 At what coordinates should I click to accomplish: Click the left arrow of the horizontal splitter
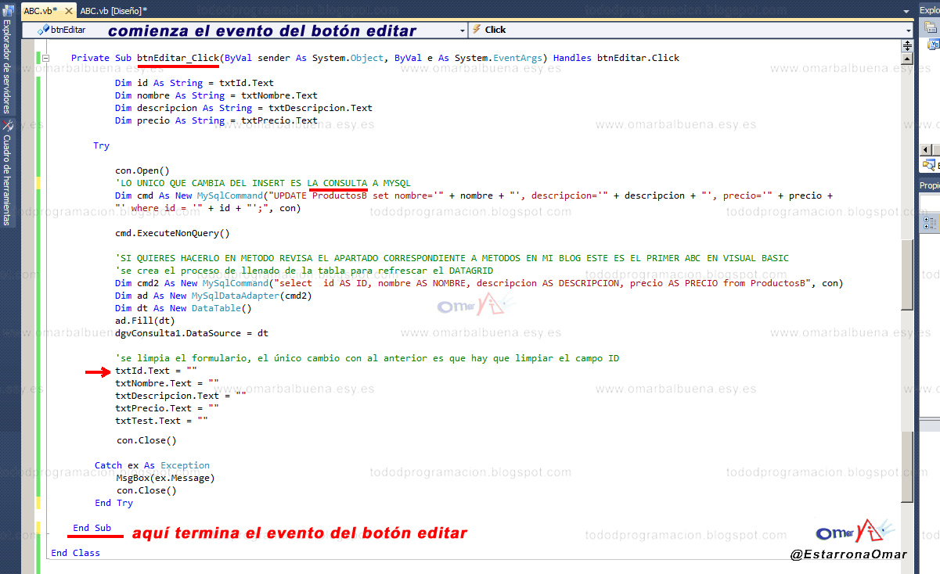[924, 149]
